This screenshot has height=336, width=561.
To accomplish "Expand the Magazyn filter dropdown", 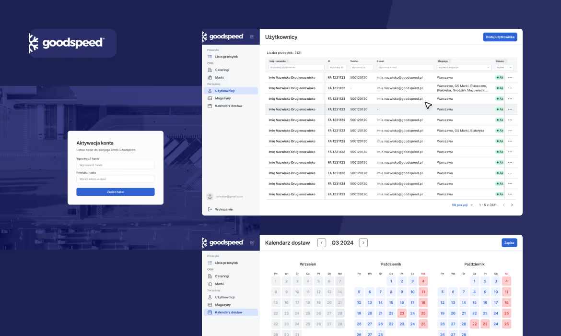I will [464, 67].
